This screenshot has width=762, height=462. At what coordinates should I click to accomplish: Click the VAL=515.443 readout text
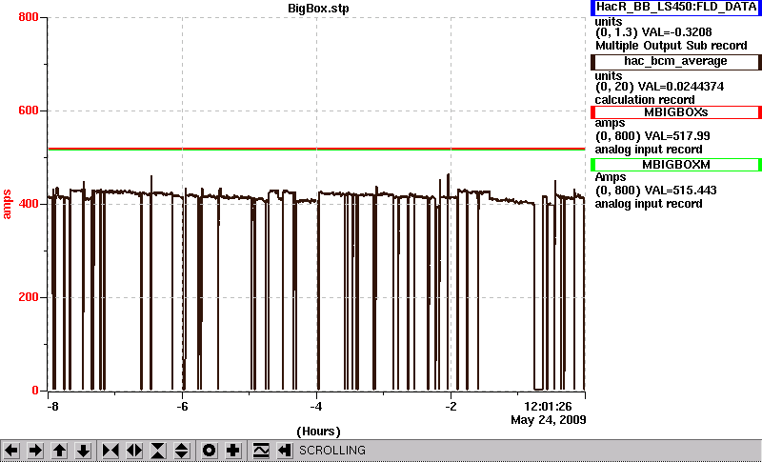[679, 191]
